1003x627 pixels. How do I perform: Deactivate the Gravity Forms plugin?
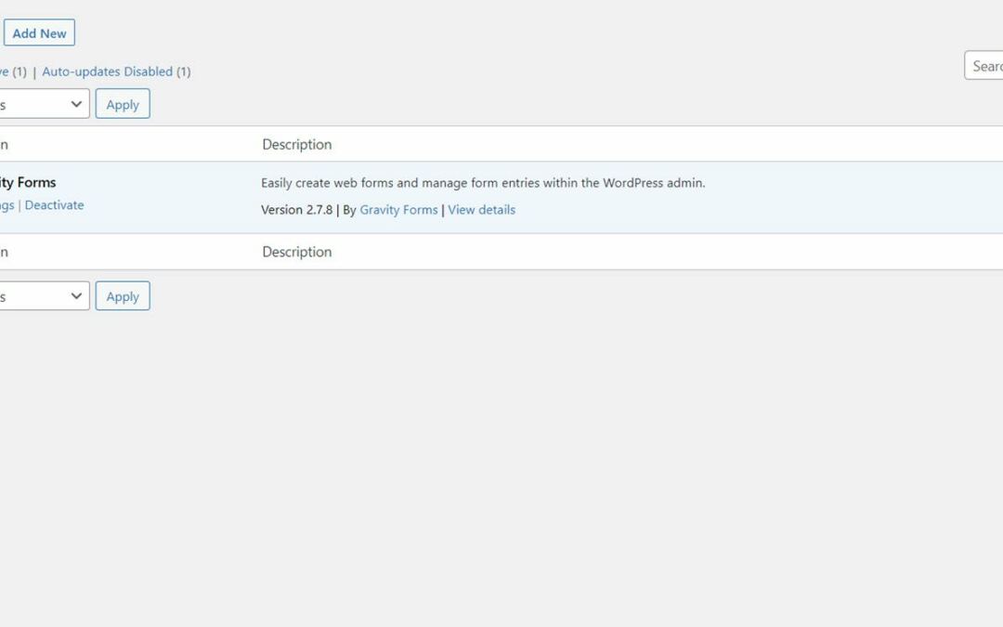click(54, 204)
